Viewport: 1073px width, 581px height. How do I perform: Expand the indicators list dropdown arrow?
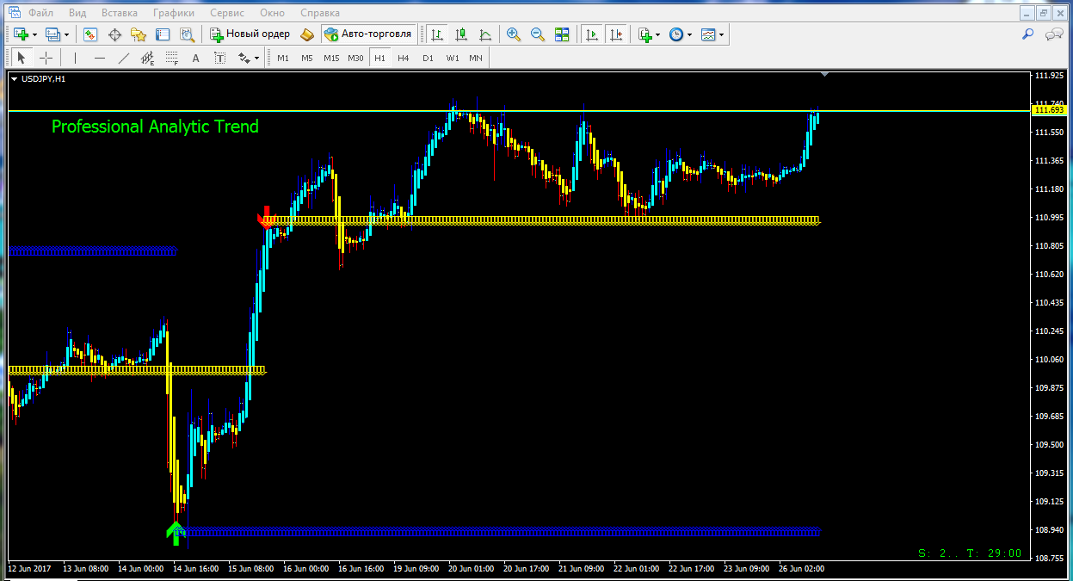658,35
